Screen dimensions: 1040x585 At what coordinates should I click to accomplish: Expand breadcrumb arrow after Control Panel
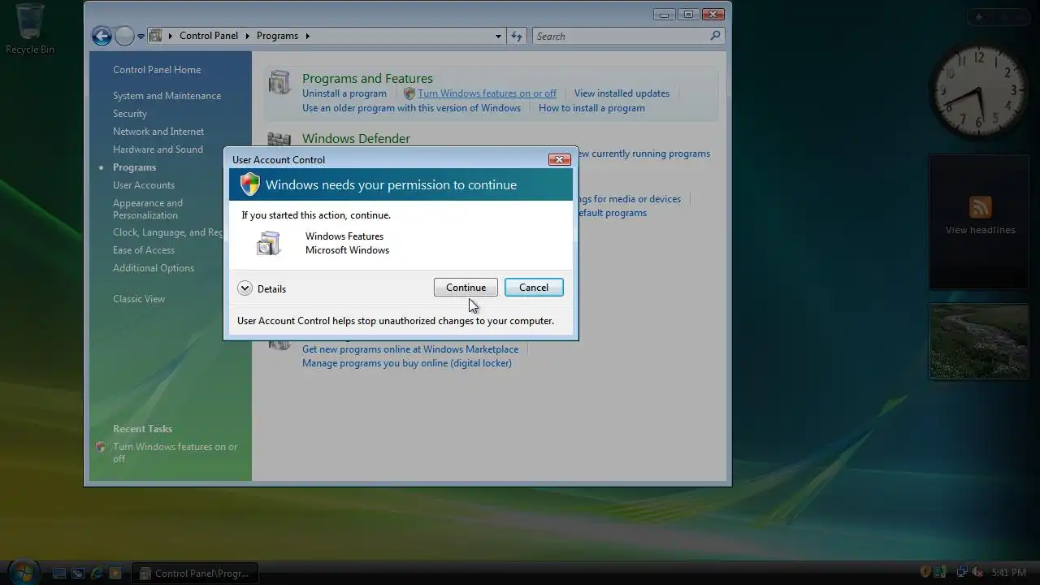pos(247,36)
